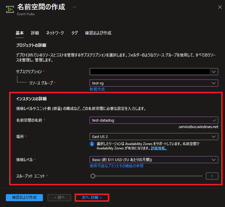Screen dimensions: 225x207
Task: Close the namespace creation blade
Action: coord(220,7)
